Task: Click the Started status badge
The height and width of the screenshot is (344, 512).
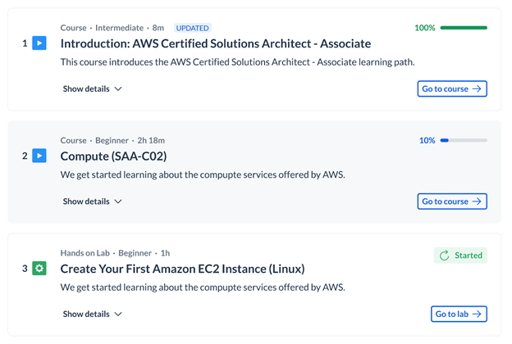Action: point(460,256)
